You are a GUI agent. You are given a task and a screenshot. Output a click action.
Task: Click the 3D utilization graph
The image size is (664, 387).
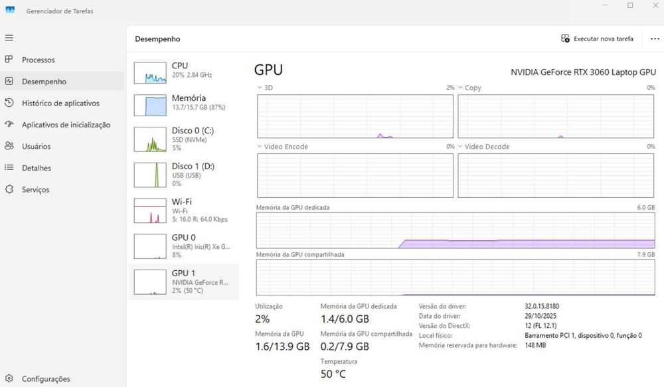pyautogui.click(x=355, y=116)
